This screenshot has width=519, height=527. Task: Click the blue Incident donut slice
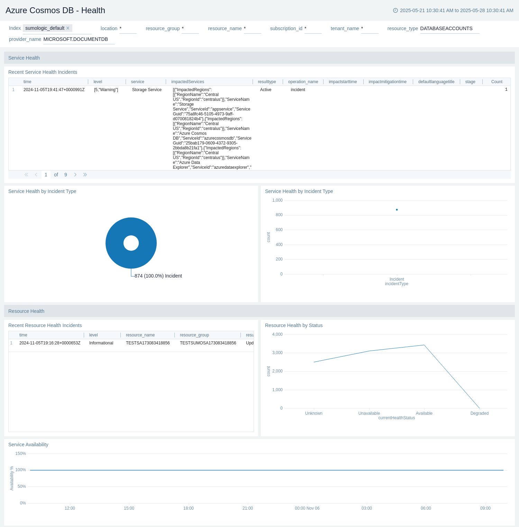114,243
